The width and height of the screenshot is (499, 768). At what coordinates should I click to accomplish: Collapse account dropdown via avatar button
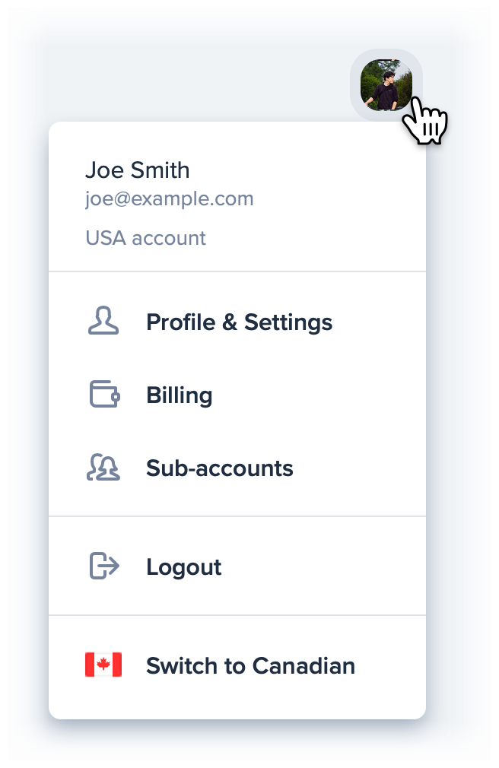(x=386, y=84)
